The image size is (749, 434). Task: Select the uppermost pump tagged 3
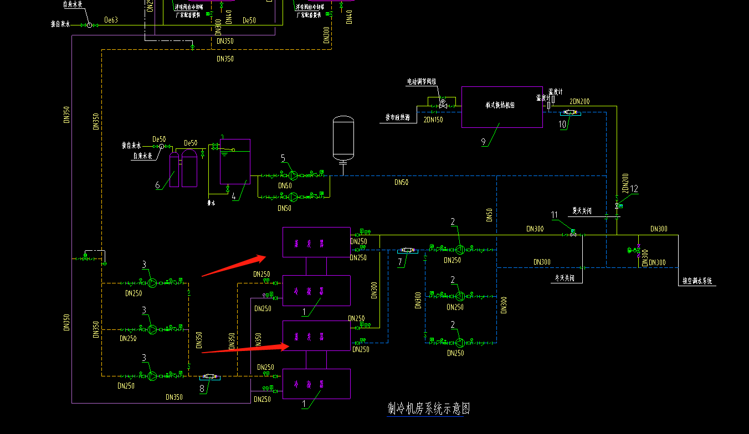point(152,282)
